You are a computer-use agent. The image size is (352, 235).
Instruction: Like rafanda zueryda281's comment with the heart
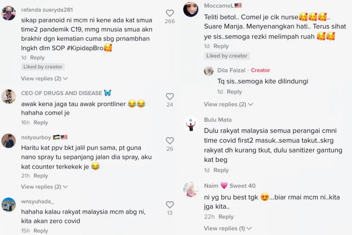click(x=170, y=13)
